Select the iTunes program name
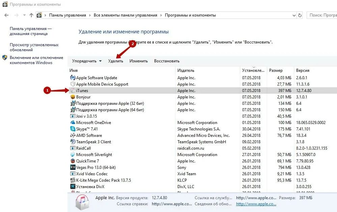Screen dimensions: 337x212 [x=82, y=91]
